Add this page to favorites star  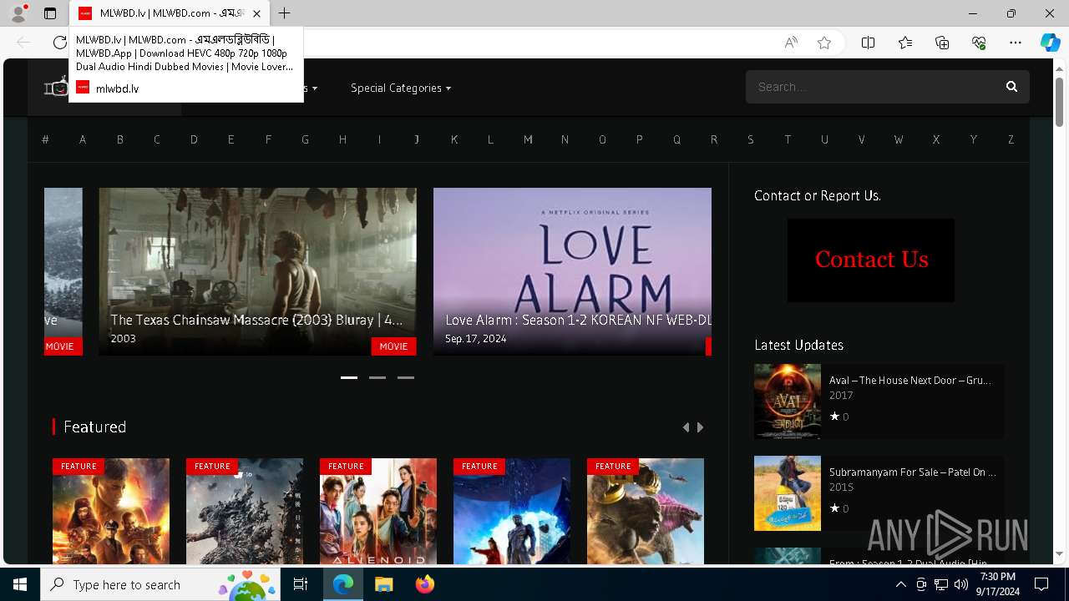pos(824,43)
